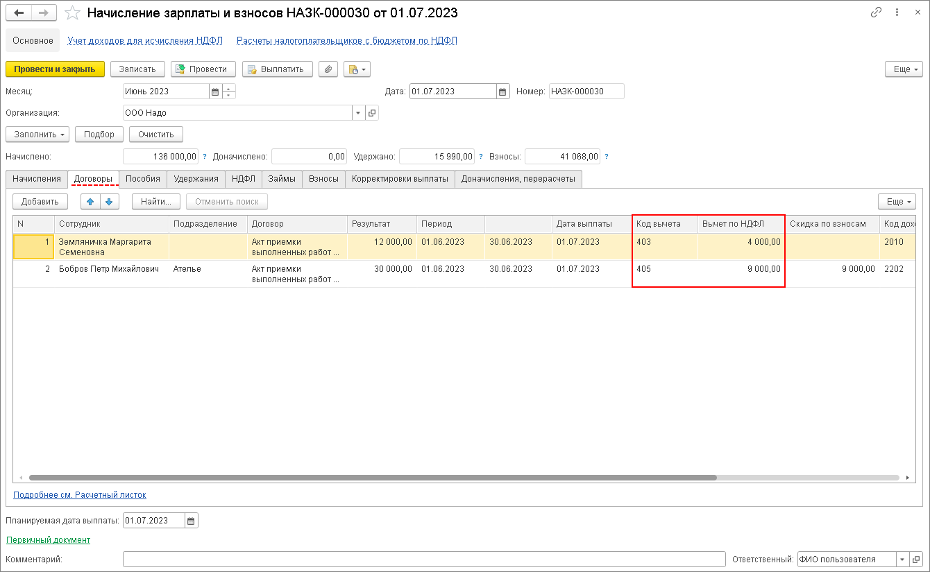Go forward with the right arrow button

[x=44, y=13]
